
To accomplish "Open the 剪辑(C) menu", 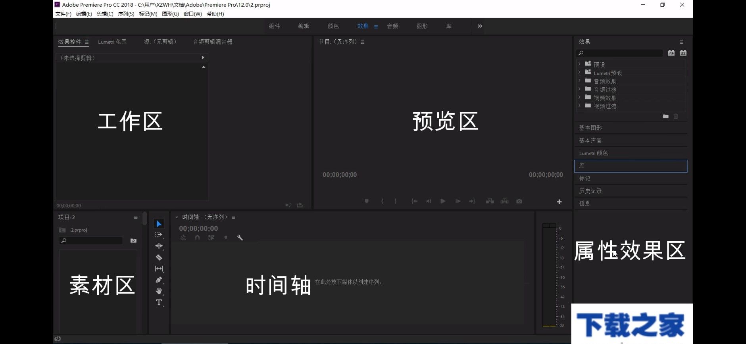I will point(105,14).
